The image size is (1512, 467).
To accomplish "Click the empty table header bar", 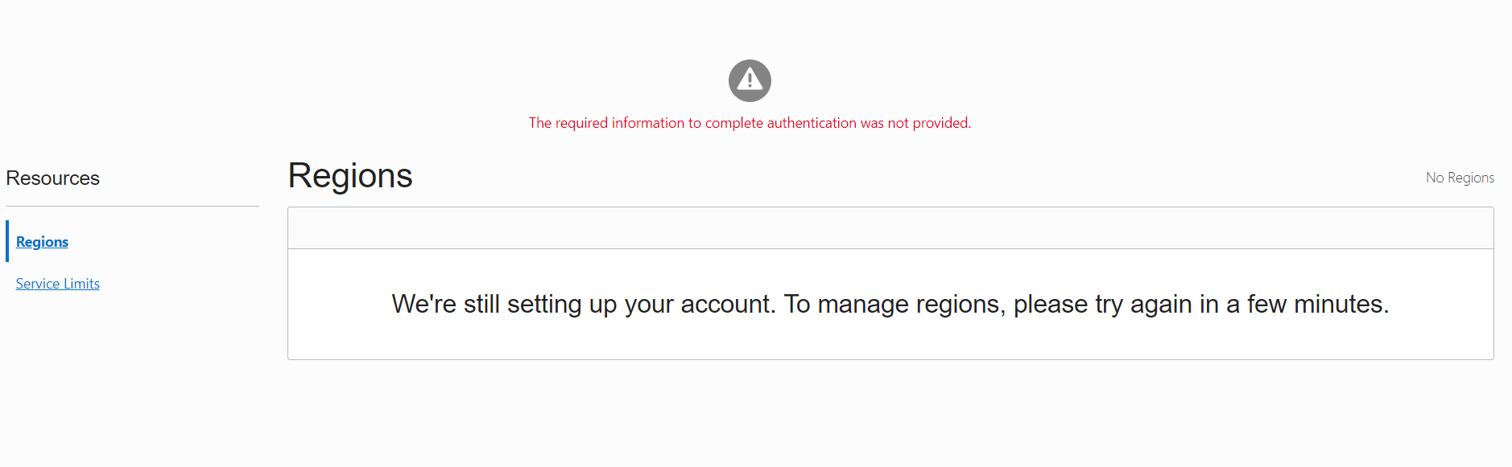I will pyautogui.click(x=890, y=228).
